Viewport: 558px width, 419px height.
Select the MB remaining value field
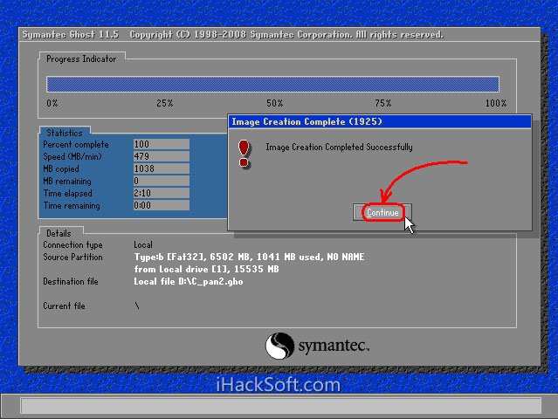pyautogui.click(x=161, y=181)
